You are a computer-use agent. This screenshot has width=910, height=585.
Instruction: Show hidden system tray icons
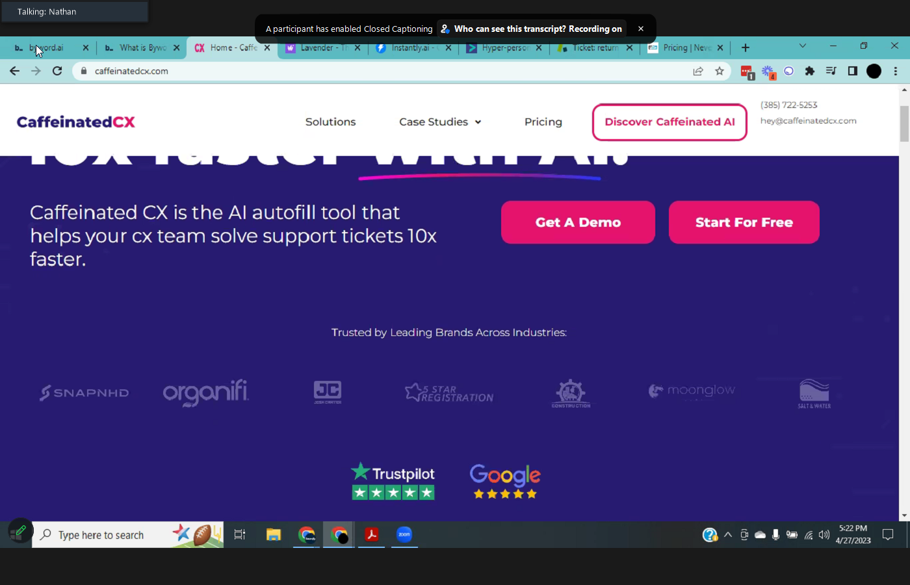tap(728, 535)
